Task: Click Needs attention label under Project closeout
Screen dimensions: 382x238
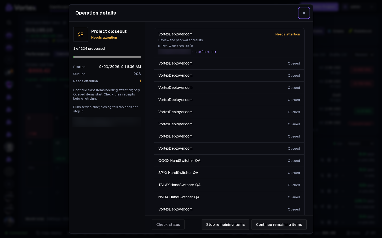Action: click(x=104, y=38)
